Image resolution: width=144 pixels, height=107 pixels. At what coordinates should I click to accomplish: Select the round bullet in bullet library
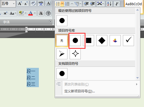pyautogui.click(x=75, y=41)
